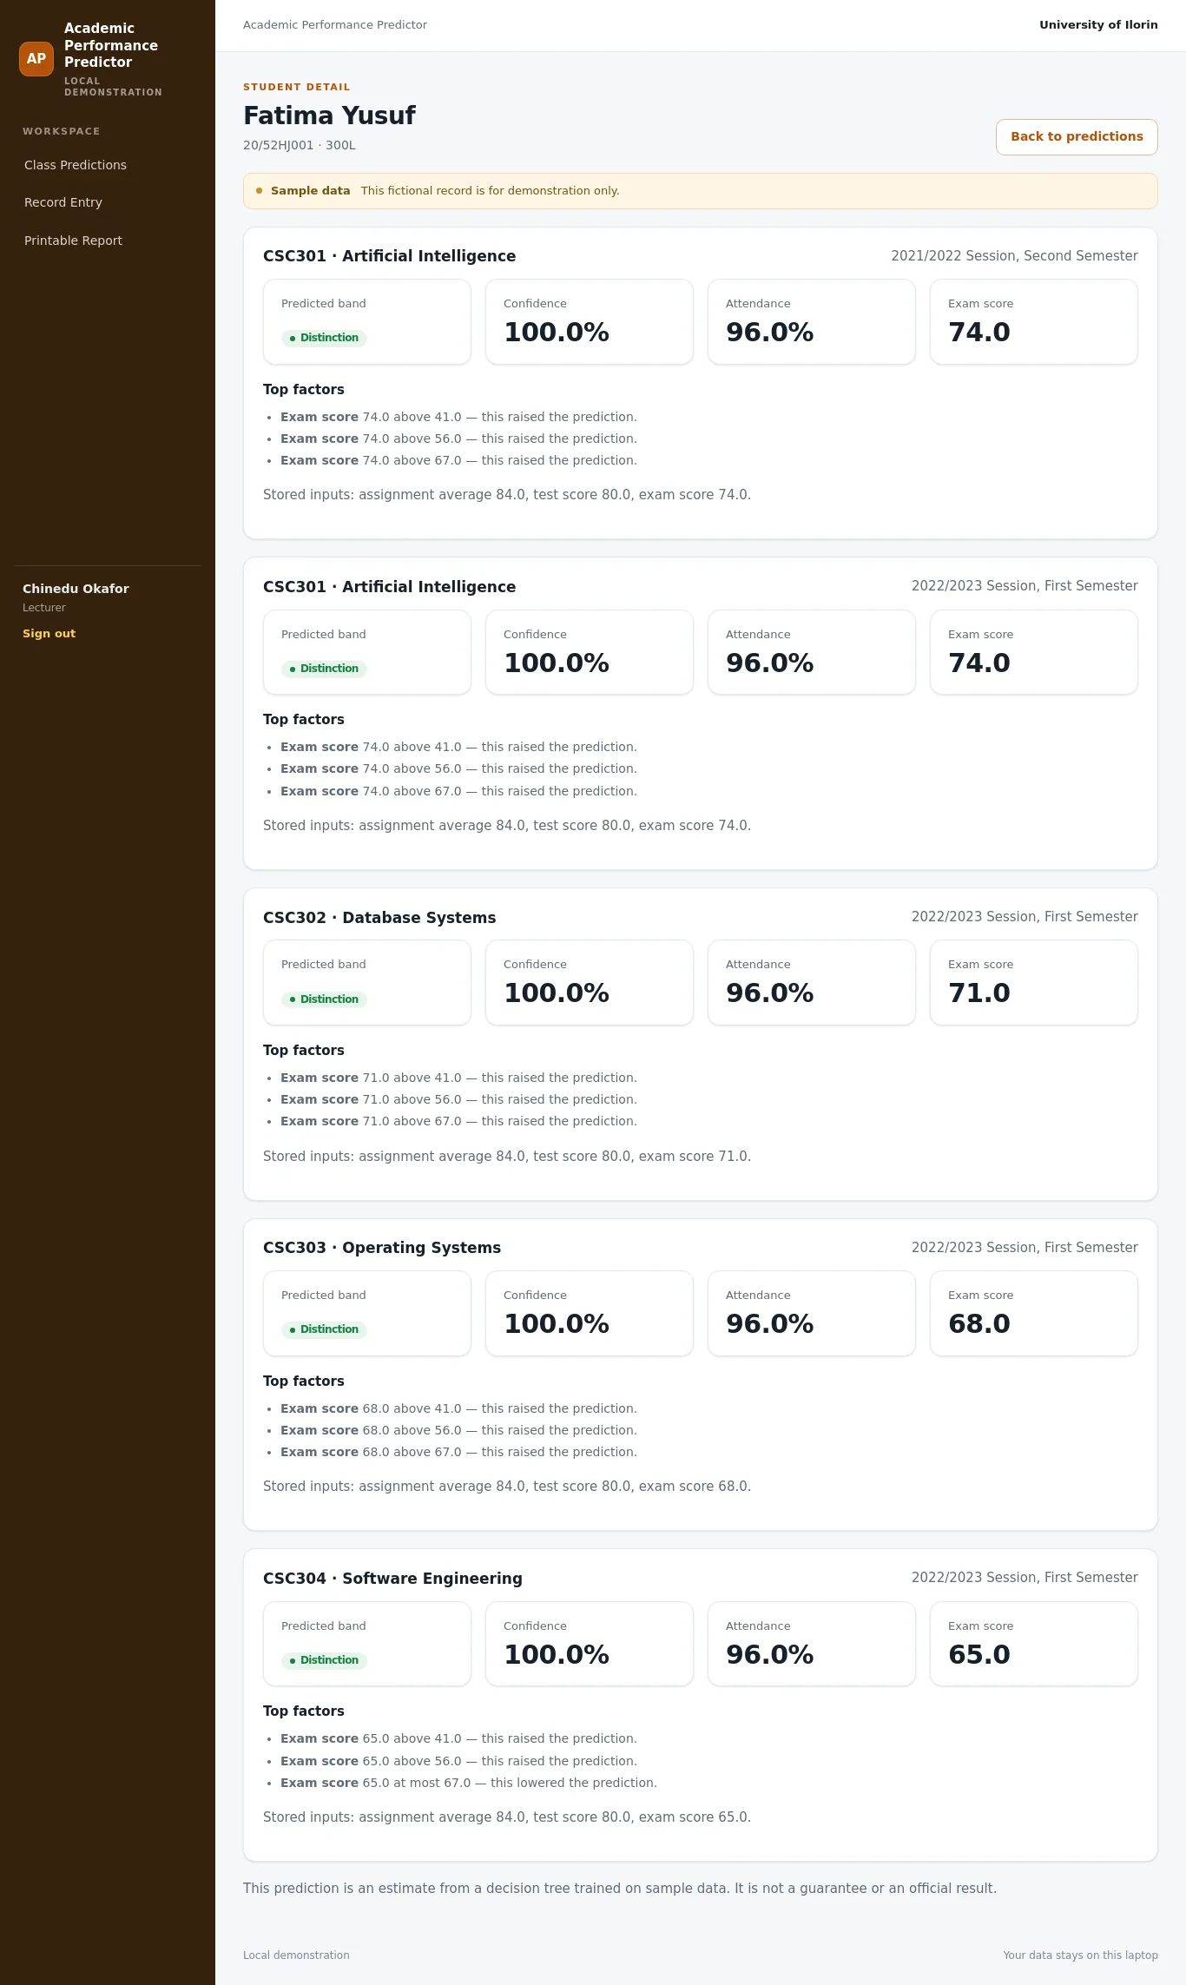Viewport: 1186px width, 1985px height.
Task: Click the Chinedu Okafor user name
Action: point(76,589)
